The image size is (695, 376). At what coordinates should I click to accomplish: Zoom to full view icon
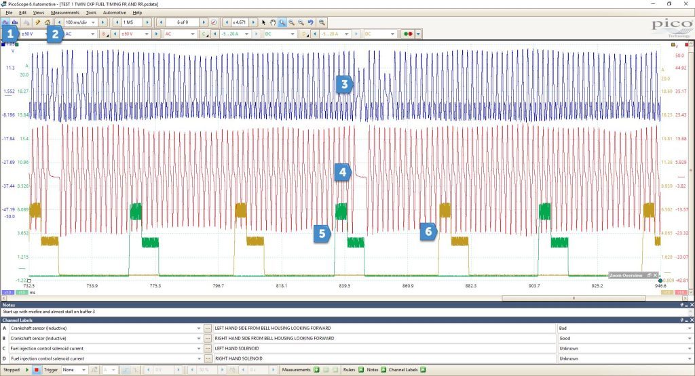coord(322,22)
